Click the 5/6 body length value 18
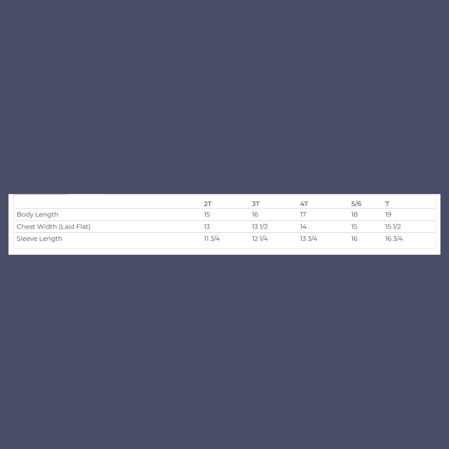This screenshot has height=449, width=449. (354, 215)
